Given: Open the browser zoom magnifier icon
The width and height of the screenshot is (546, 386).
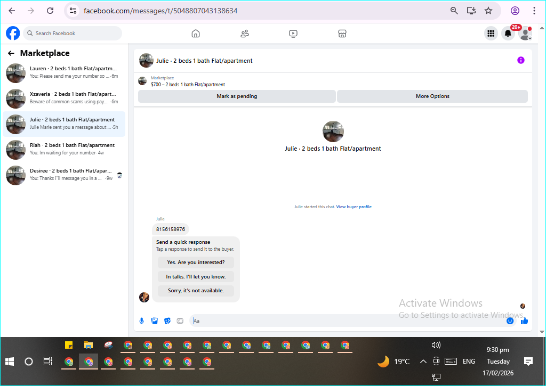Looking at the screenshot, I should pyautogui.click(x=454, y=11).
